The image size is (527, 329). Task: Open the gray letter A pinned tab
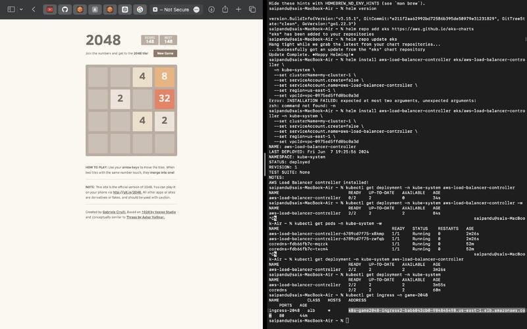pos(95,9)
